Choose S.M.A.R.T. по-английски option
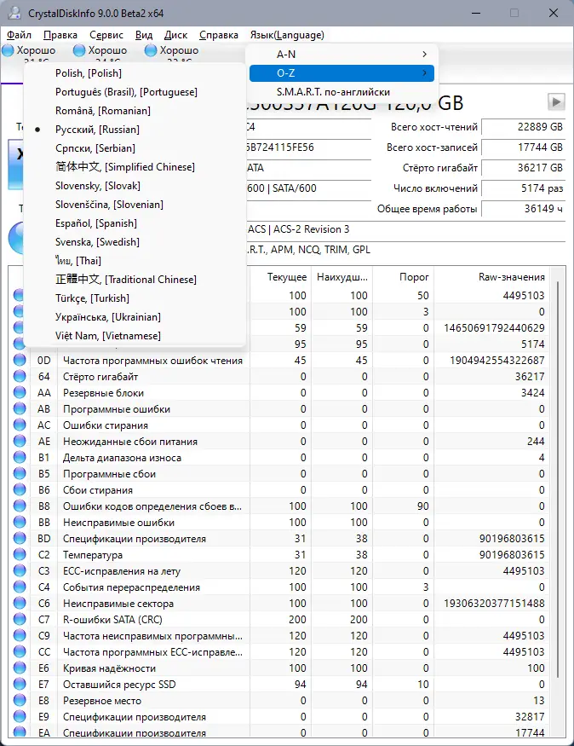 342,92
